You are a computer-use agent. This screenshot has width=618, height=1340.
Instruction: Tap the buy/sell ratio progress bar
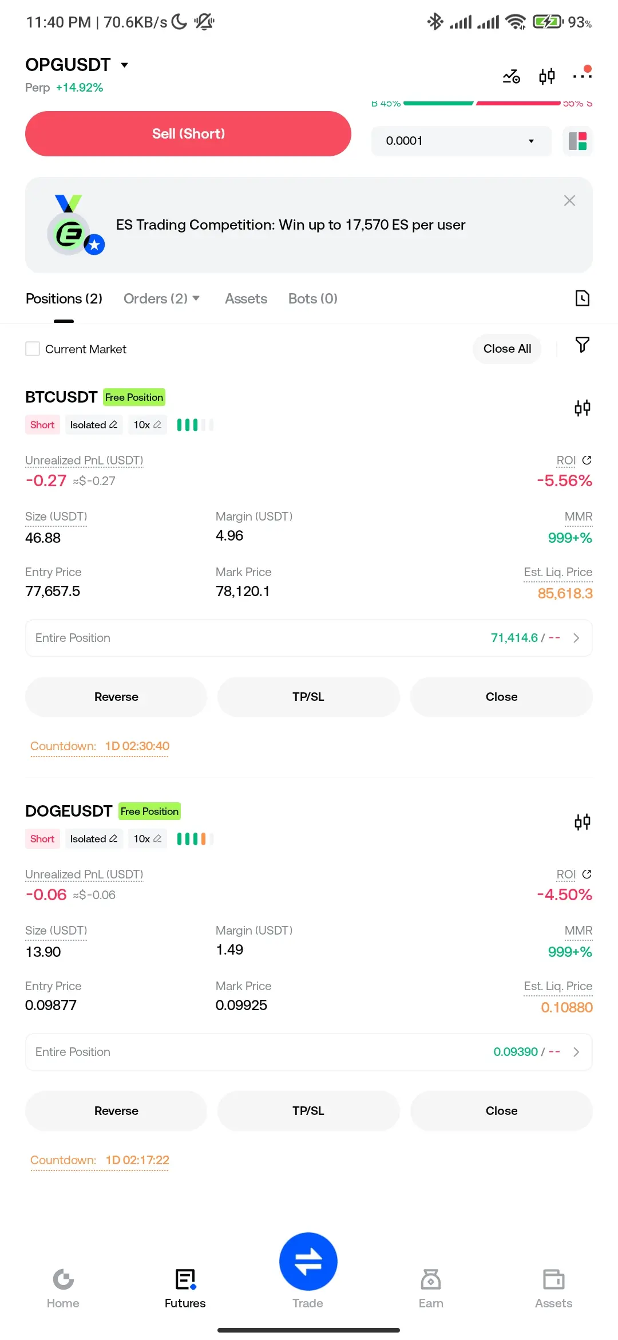pyautogui.click(x=482, y=103)
